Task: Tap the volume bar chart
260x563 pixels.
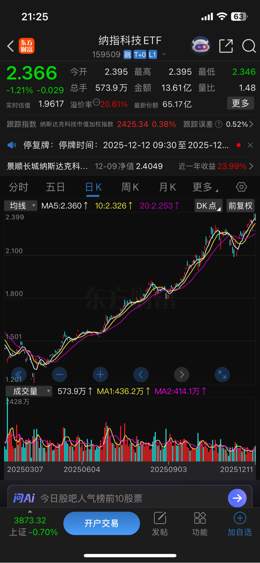Action: (130, 430)
